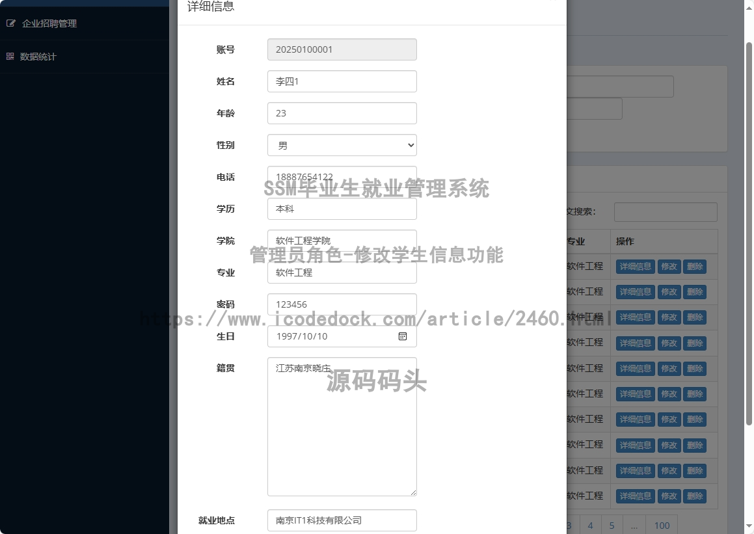Click 删除 button in the last table row

tap(695, 496)
